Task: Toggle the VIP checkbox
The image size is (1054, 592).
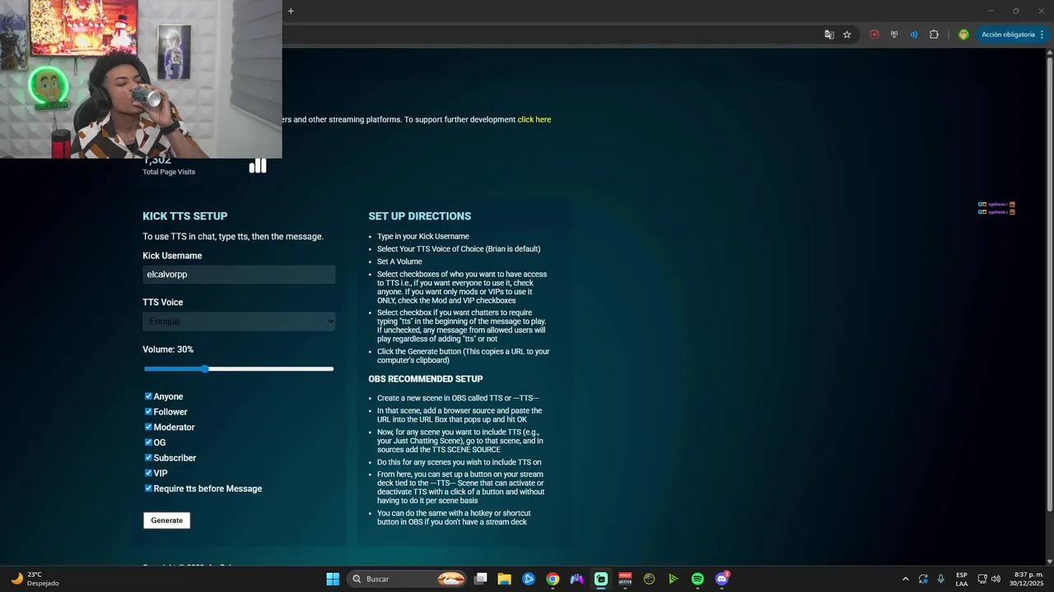Action: click(x=148, y=473)
